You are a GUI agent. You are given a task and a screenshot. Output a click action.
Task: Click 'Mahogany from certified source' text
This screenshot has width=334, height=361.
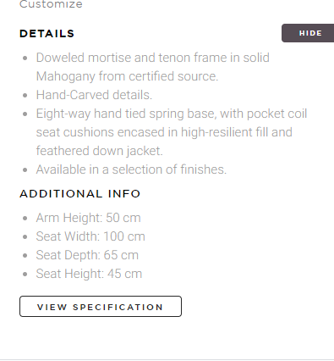click(127, 76)
